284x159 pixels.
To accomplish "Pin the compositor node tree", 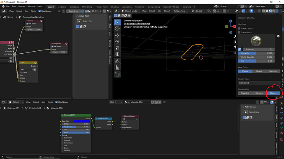I will (59, 11).
